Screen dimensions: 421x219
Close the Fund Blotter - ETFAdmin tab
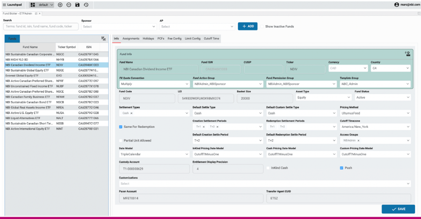[x=40, y=14]
